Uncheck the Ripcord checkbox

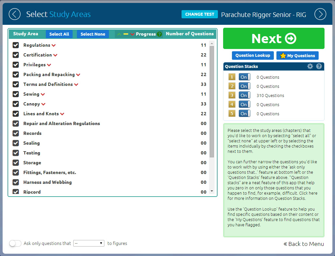(x=16, y=192)
